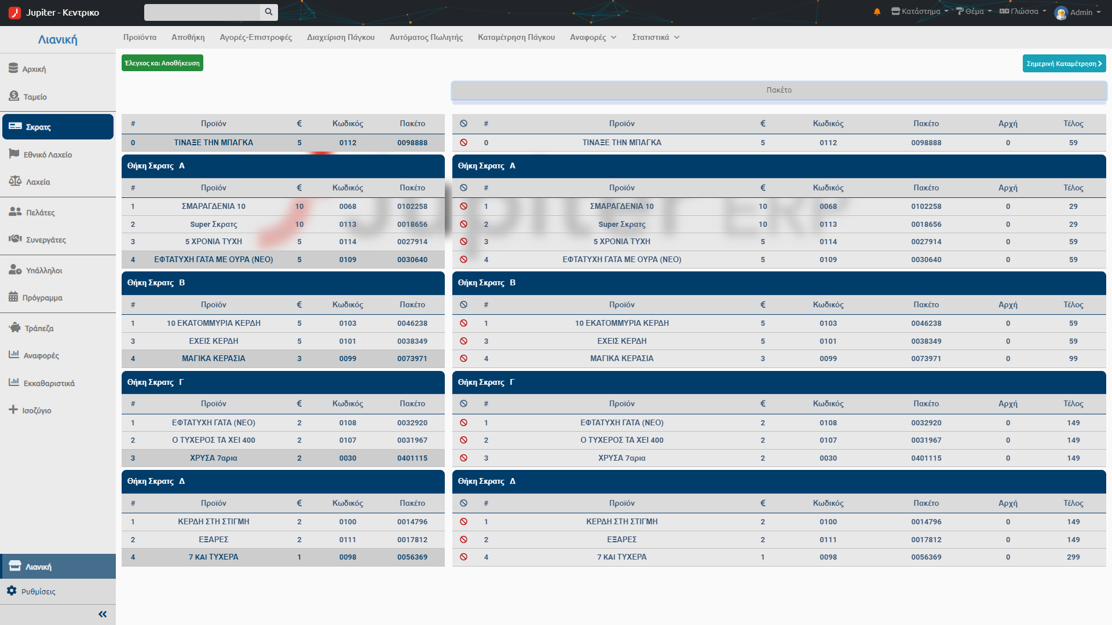This screenshot has height=625, width=1112.
Task: Toggle ban icon for ΣΜΑΡΑΓΔΕΝΙΑ 10 row
Action: coord(463,206)
